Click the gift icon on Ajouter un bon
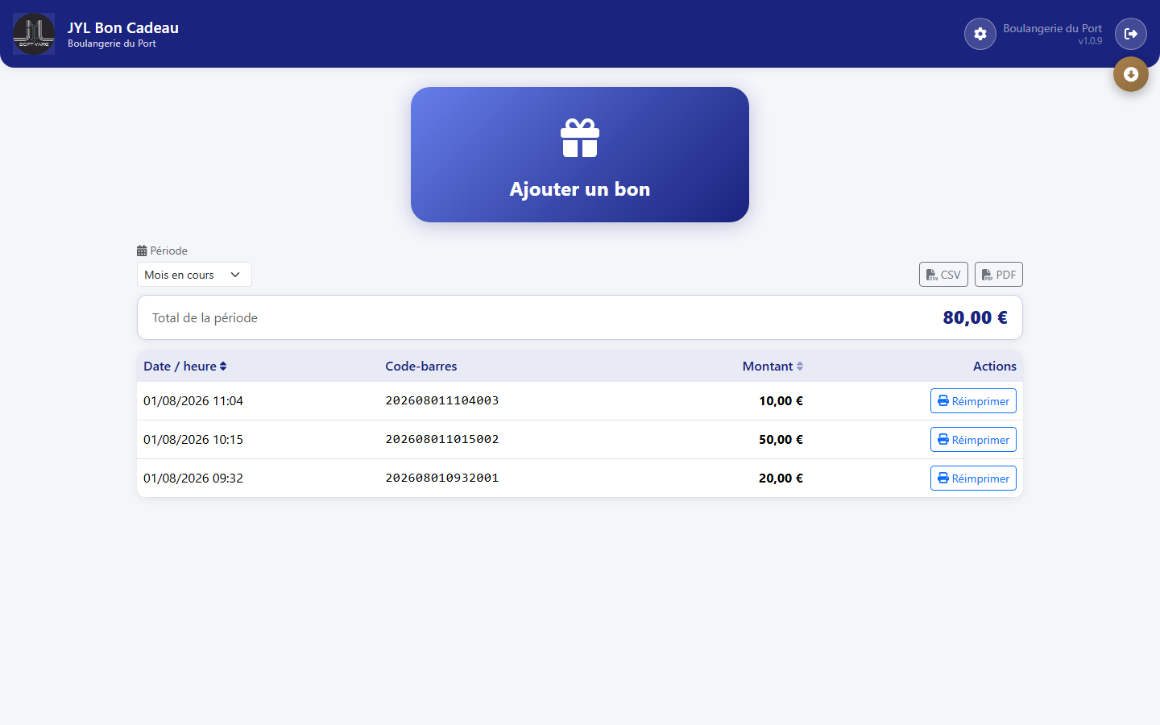Screen dimensions: 1160x725 point(580,138)
